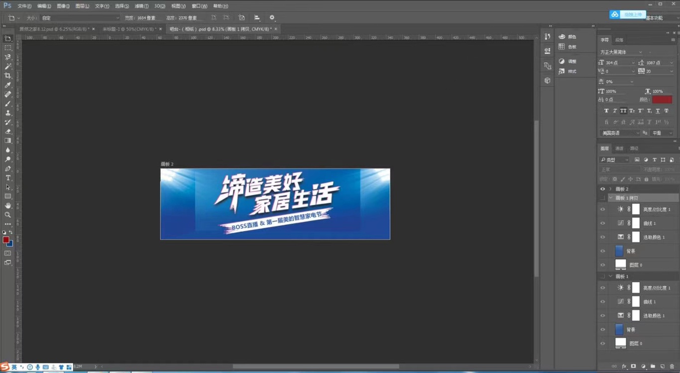Select the Lasso tool

tap(8, 57)
